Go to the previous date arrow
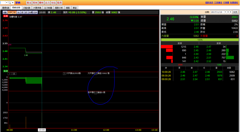Image resolution: width=240 pixels, height=132 pixels. (228, 12)
